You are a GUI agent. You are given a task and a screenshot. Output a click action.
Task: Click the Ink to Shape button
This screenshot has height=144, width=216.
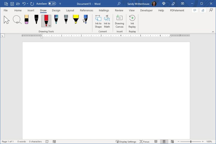coord(98,21)
